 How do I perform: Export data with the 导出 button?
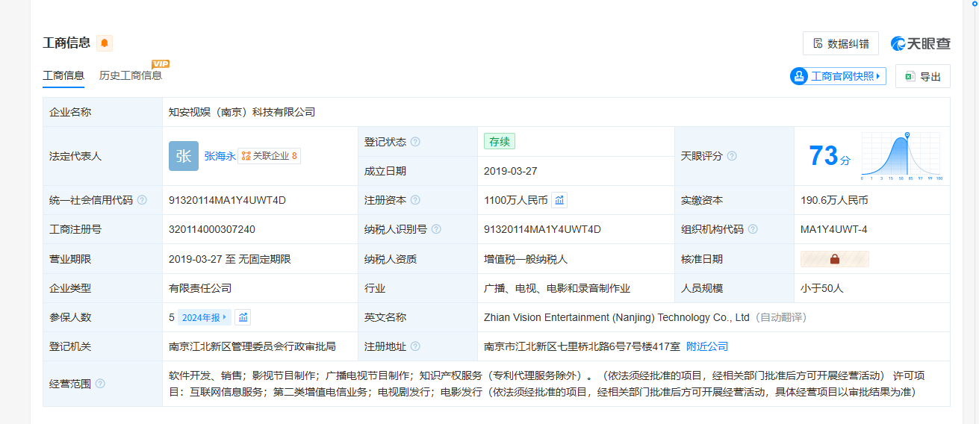923,76
